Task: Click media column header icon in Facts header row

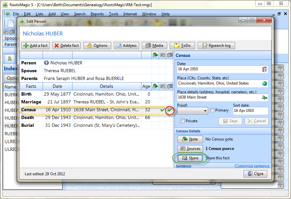Action: click(x=170, y=86)
